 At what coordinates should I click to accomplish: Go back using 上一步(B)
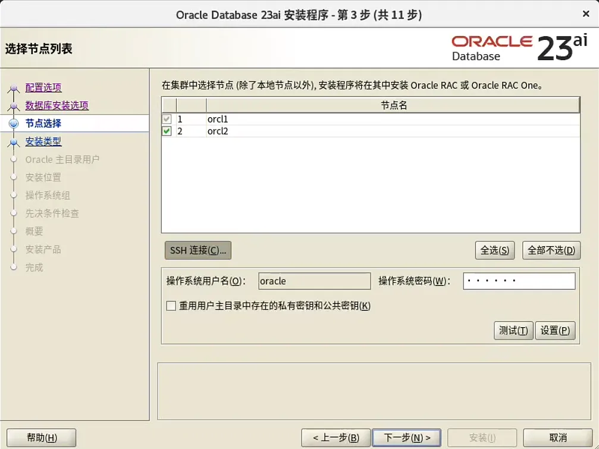pos(336,437)
